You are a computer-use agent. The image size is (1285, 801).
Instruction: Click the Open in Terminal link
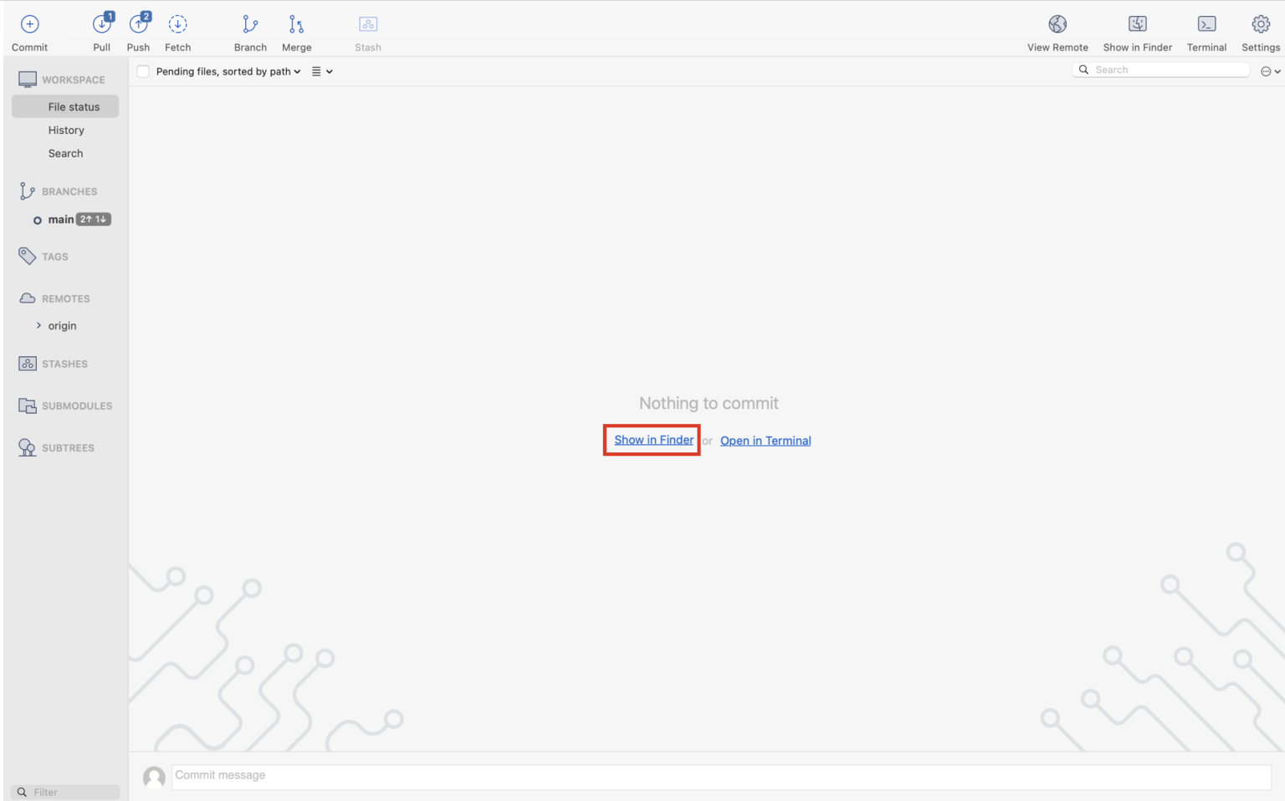765,441
